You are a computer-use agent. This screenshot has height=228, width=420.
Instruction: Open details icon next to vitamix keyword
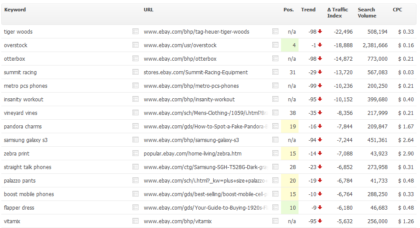135,221
